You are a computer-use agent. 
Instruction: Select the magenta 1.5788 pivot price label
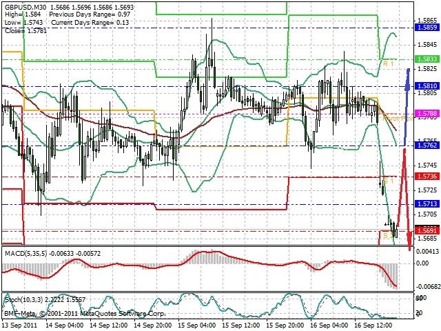pyautogui.click(x=427, y=114)
